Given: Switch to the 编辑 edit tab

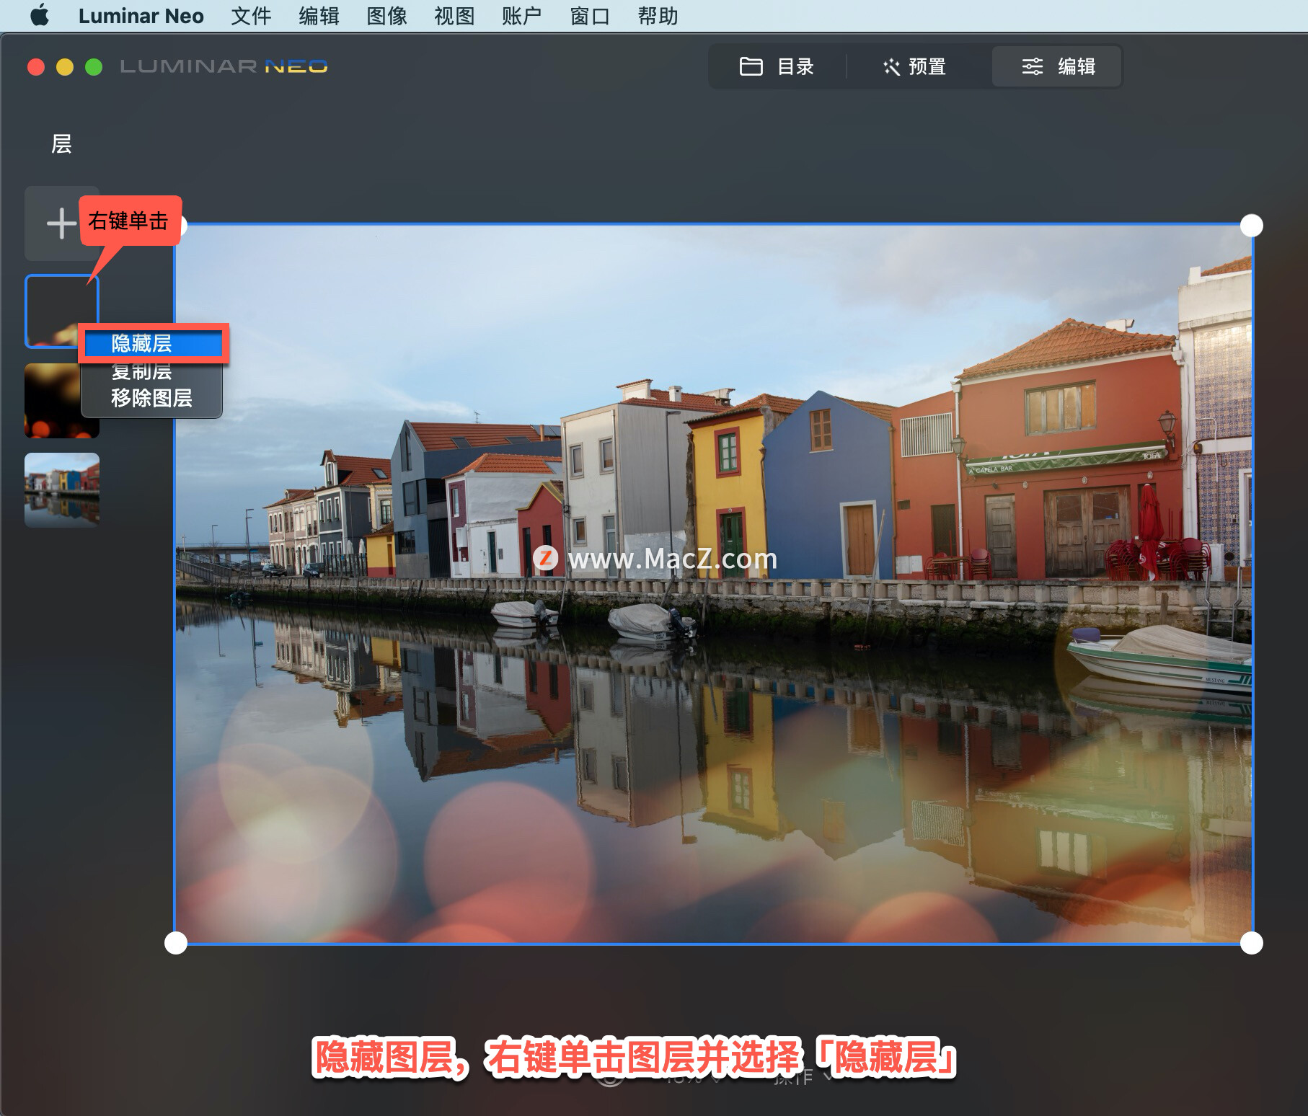Looking at the screenshot, I should click(1057, 66).
